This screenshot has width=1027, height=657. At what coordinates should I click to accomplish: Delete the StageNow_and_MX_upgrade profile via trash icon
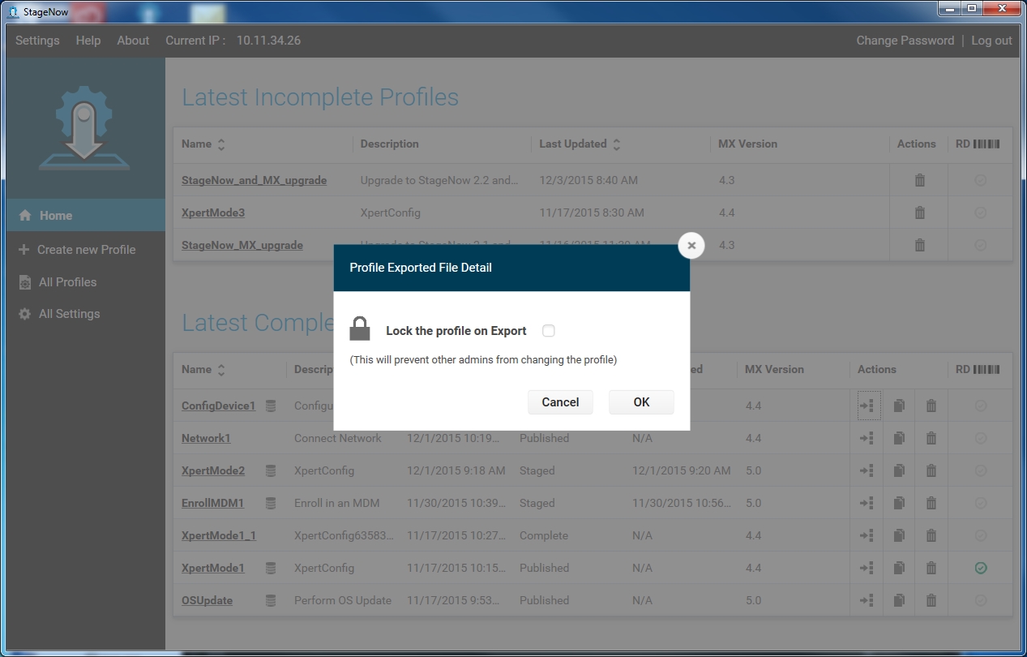point(919,180)
